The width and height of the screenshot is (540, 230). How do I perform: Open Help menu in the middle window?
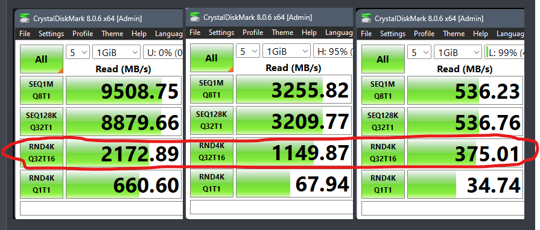[x=310, y=33]
